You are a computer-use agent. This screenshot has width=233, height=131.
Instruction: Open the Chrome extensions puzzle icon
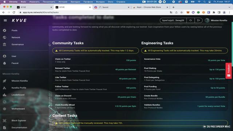214,12
